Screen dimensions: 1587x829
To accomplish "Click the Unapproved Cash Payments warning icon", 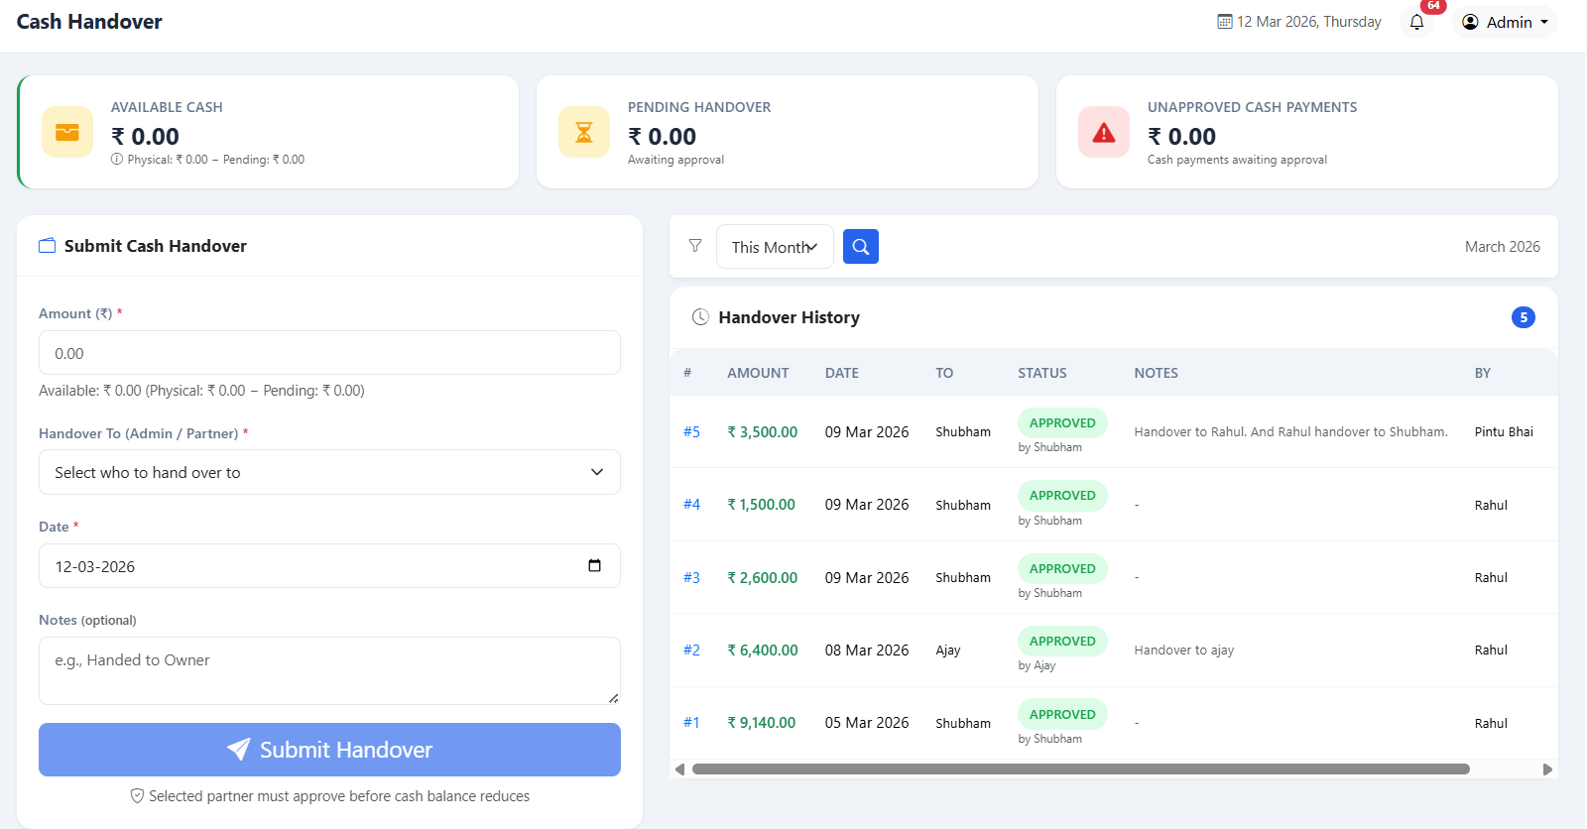I will point(1104,132).
